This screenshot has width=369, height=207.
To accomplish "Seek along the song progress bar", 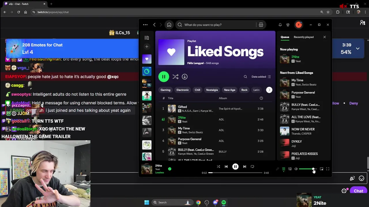I will [235, 173].
